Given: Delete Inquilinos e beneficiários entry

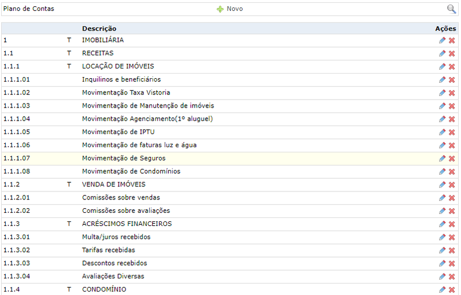Looking at the screenshot, I should [452, 80].
